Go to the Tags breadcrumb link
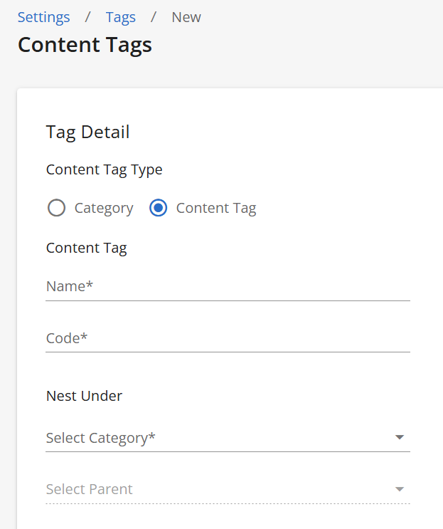The width and height of the screenshot is (443, 529). pyautogui.click(x=121, y=17)
